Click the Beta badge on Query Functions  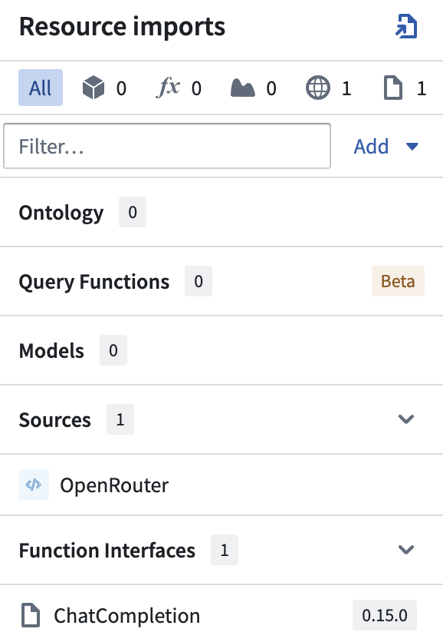coord(398,281)
